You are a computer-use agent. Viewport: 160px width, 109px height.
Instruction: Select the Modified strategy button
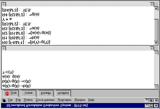[x=63, y=93]
